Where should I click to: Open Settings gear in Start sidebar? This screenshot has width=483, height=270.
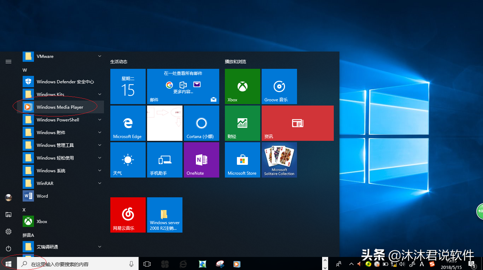coord(8,232)
